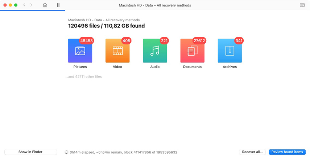Open the red Documents category tile
Screen dimensions: 310x158
192,51
